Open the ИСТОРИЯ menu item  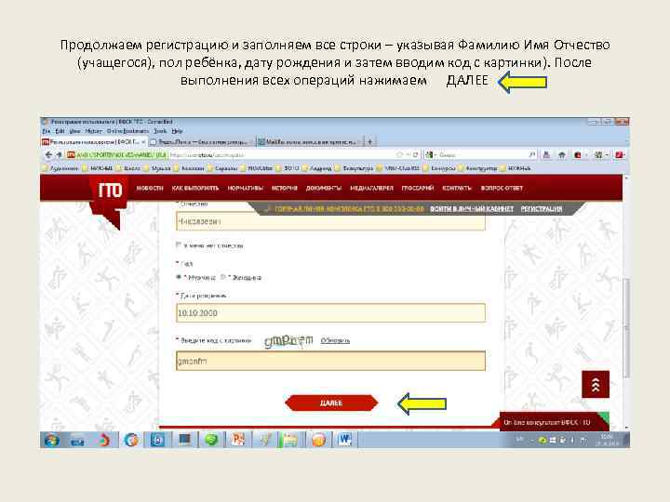[284, 188]
